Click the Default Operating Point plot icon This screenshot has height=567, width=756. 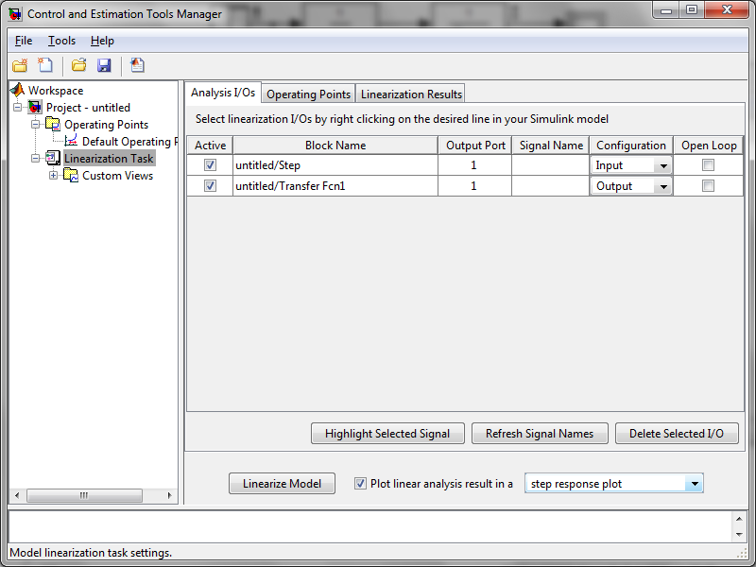[x=71, y=141]
